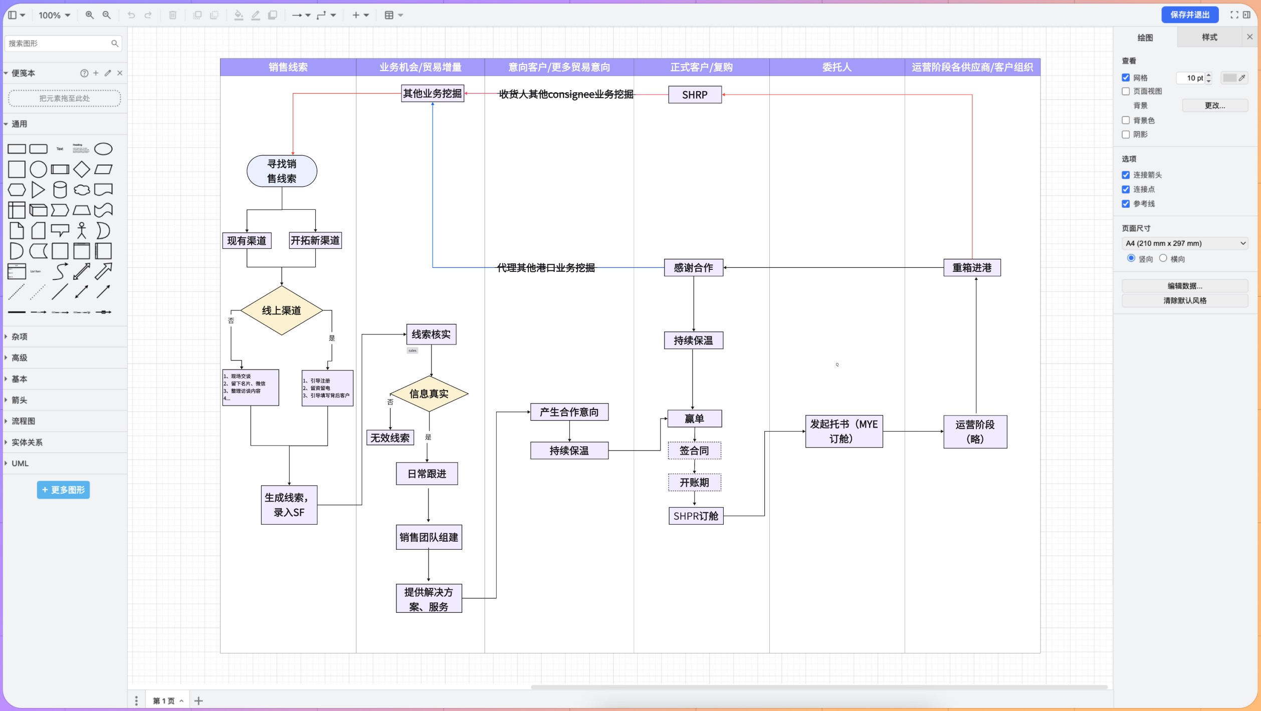Select the hexagon shape in General palette
The height and width of the screenshot is (711, 1261).
tap(17, 190)
